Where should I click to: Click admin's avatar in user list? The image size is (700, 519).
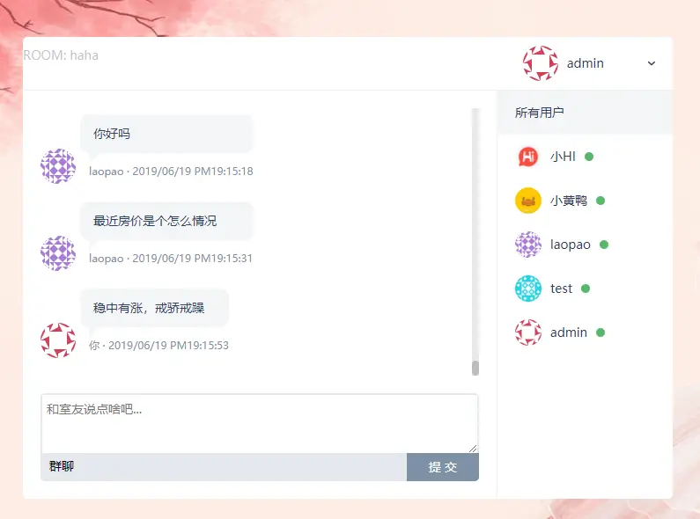[x=528, y=333]
